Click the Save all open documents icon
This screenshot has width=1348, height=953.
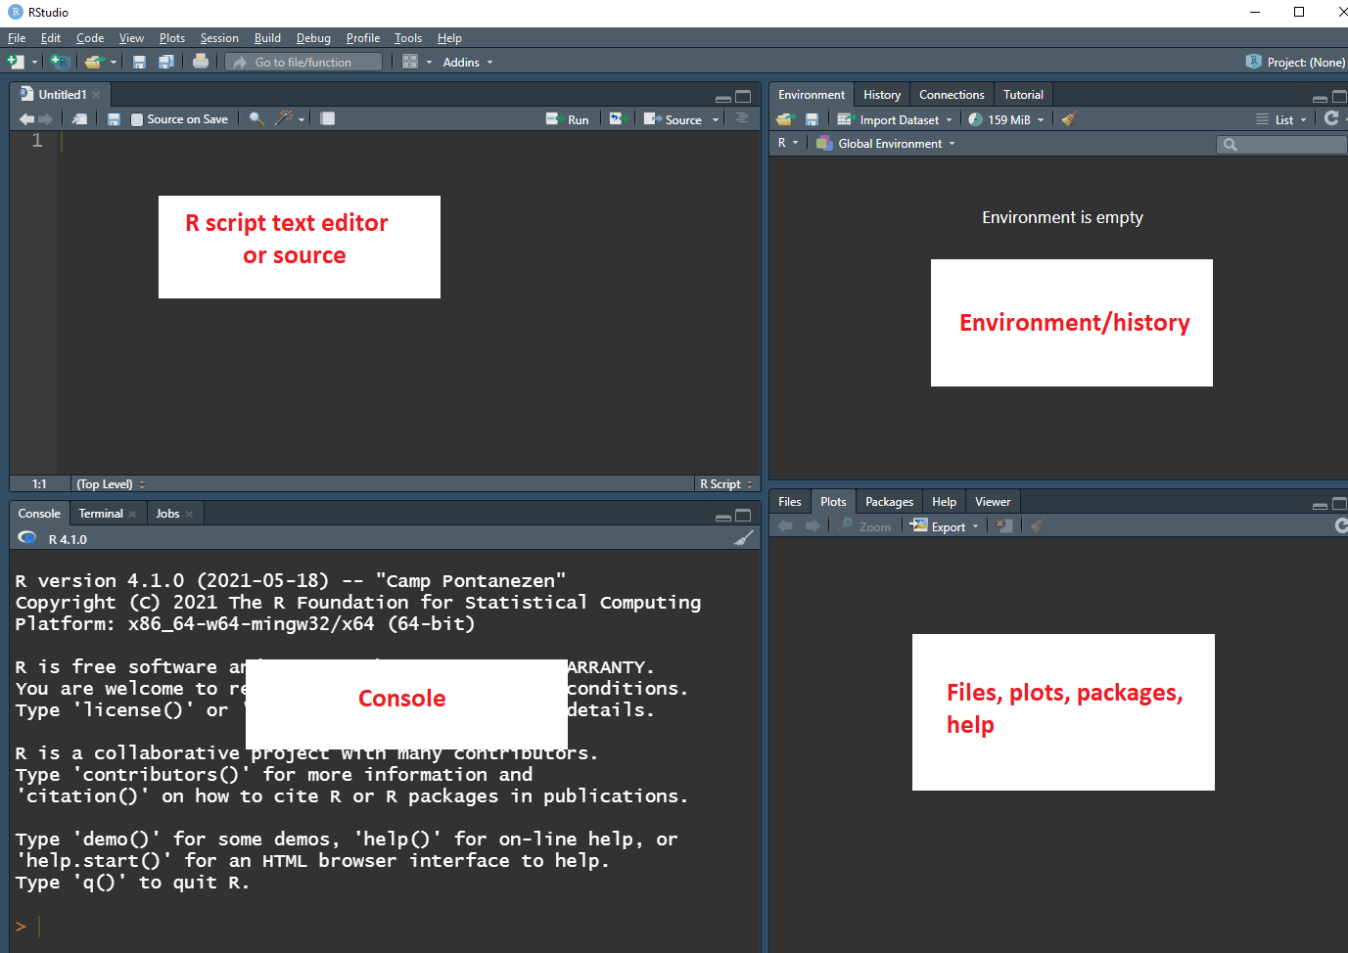(166, 62)
